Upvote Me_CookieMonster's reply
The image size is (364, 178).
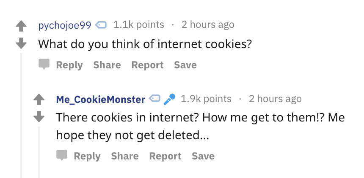tap(39, 100)
